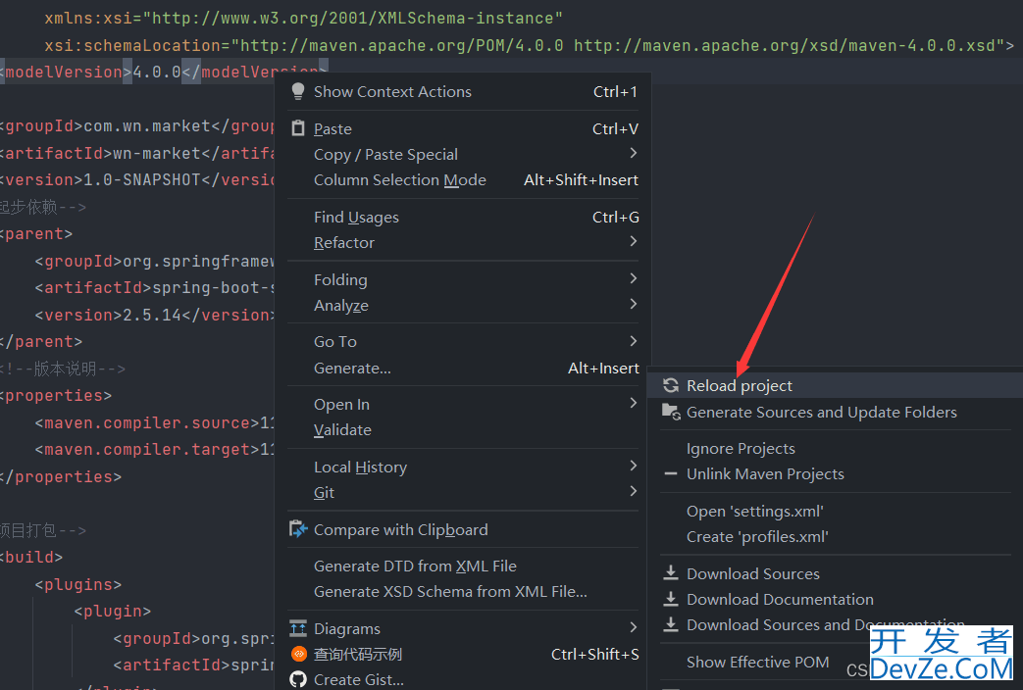
Task: Choose Show Effective POM
Action: (x=757, y=662)
